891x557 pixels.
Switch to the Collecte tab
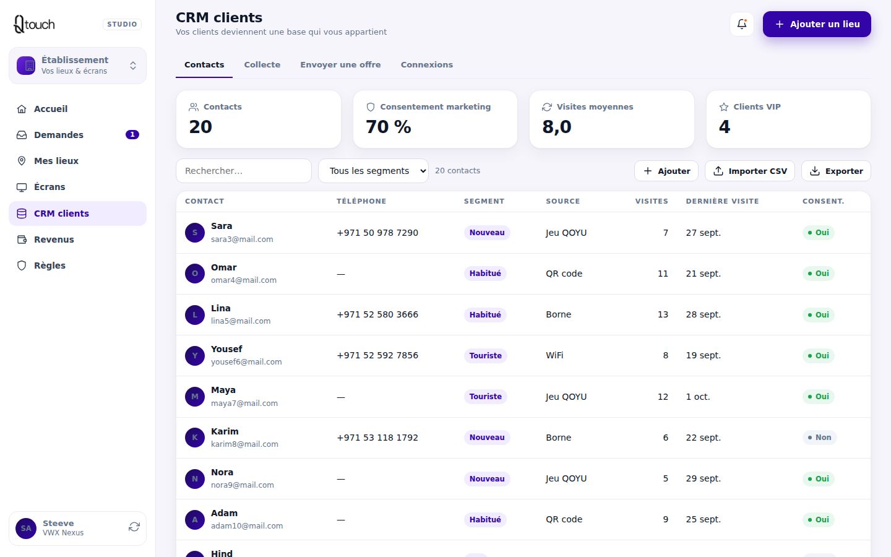coord(262,64)
